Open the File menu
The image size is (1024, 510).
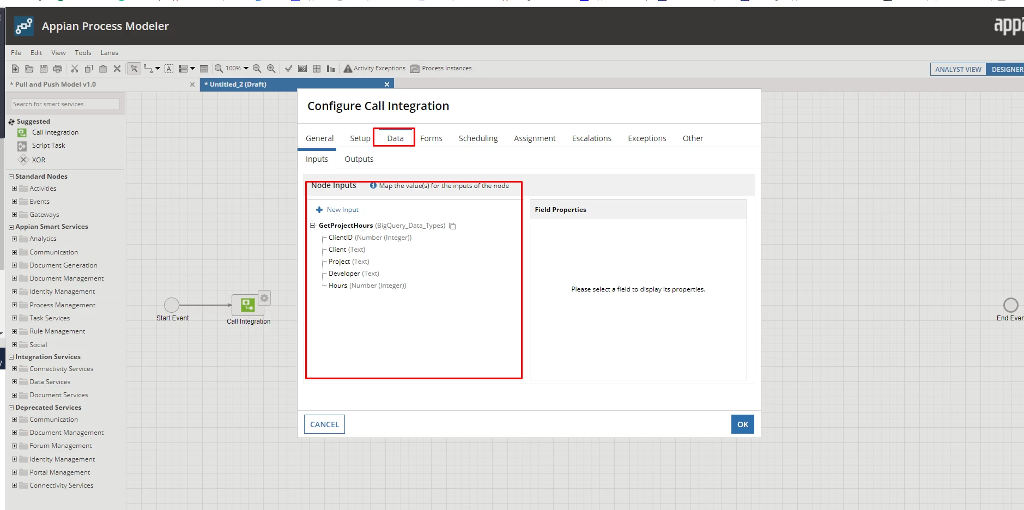[x=16, y=53]
